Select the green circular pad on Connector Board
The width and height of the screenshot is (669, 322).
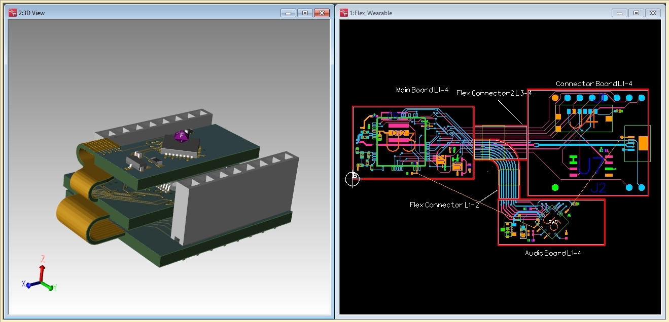tap(555, 187)
